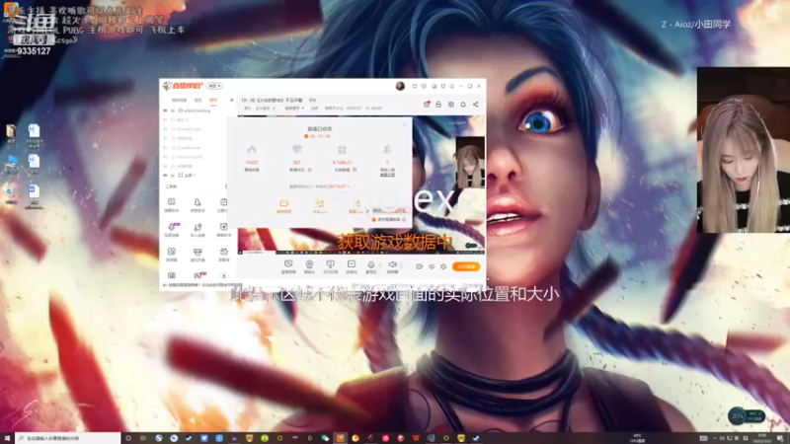This screenshot has height=444, width=790.
Task: Open the 房管助手 tool in the toolbox
Action: coord(197,205)
